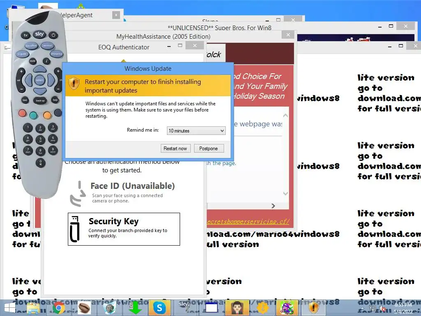Launch Google Chrome from the taskbar
The width and height of the screenshot is (421, 316).
coord(58,308)
